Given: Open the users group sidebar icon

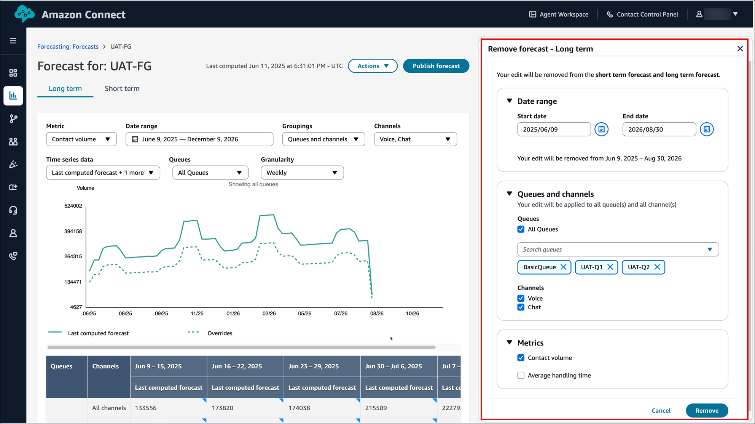Looking at the screenshot, I should click(13, 141).
